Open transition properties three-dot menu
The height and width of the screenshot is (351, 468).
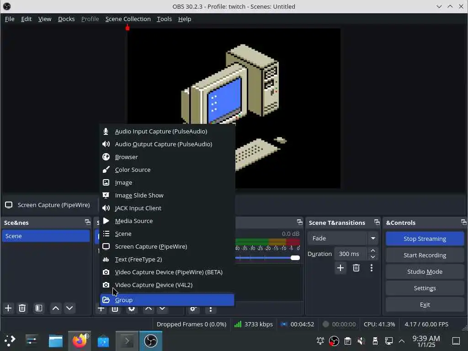click(372, 268)
